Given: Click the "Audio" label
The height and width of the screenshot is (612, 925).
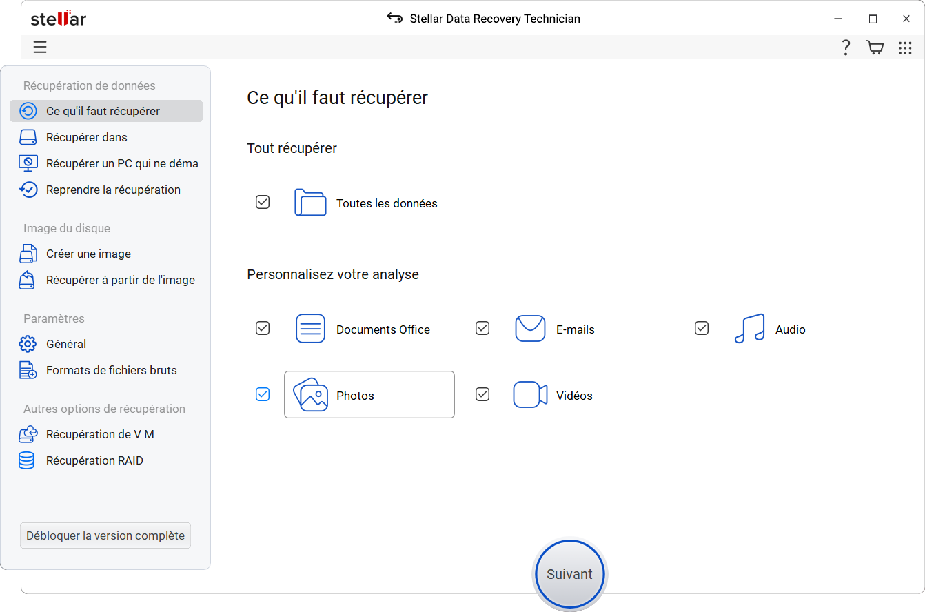Looking at the screenshot, I should 791,329.
